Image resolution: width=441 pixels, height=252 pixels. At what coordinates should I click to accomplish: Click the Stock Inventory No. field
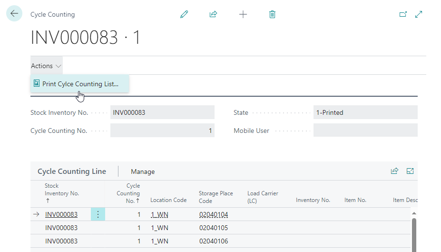162,112
